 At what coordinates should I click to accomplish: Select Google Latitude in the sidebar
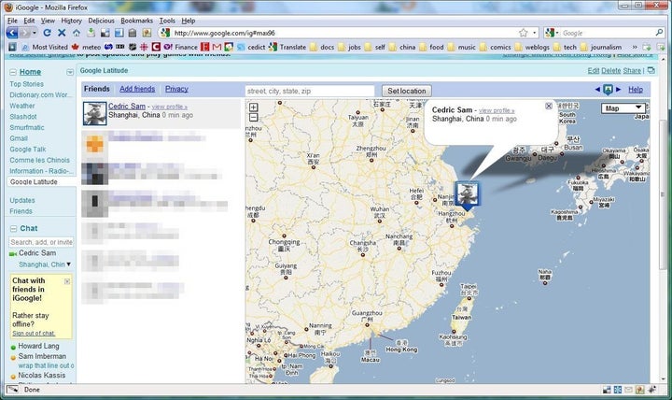point(34,182)
